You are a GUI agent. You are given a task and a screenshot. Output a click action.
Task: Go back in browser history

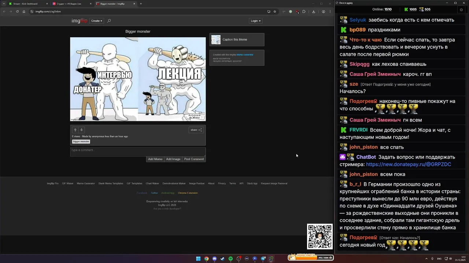(x=4, y=11)
